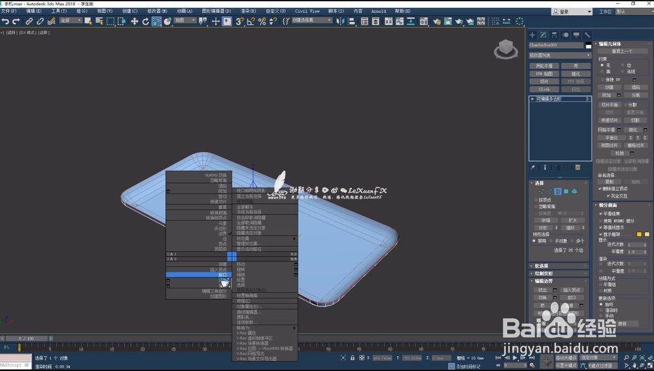
Task: Expand the 绘制变形 rollout
Action: [x=559, y=274]
